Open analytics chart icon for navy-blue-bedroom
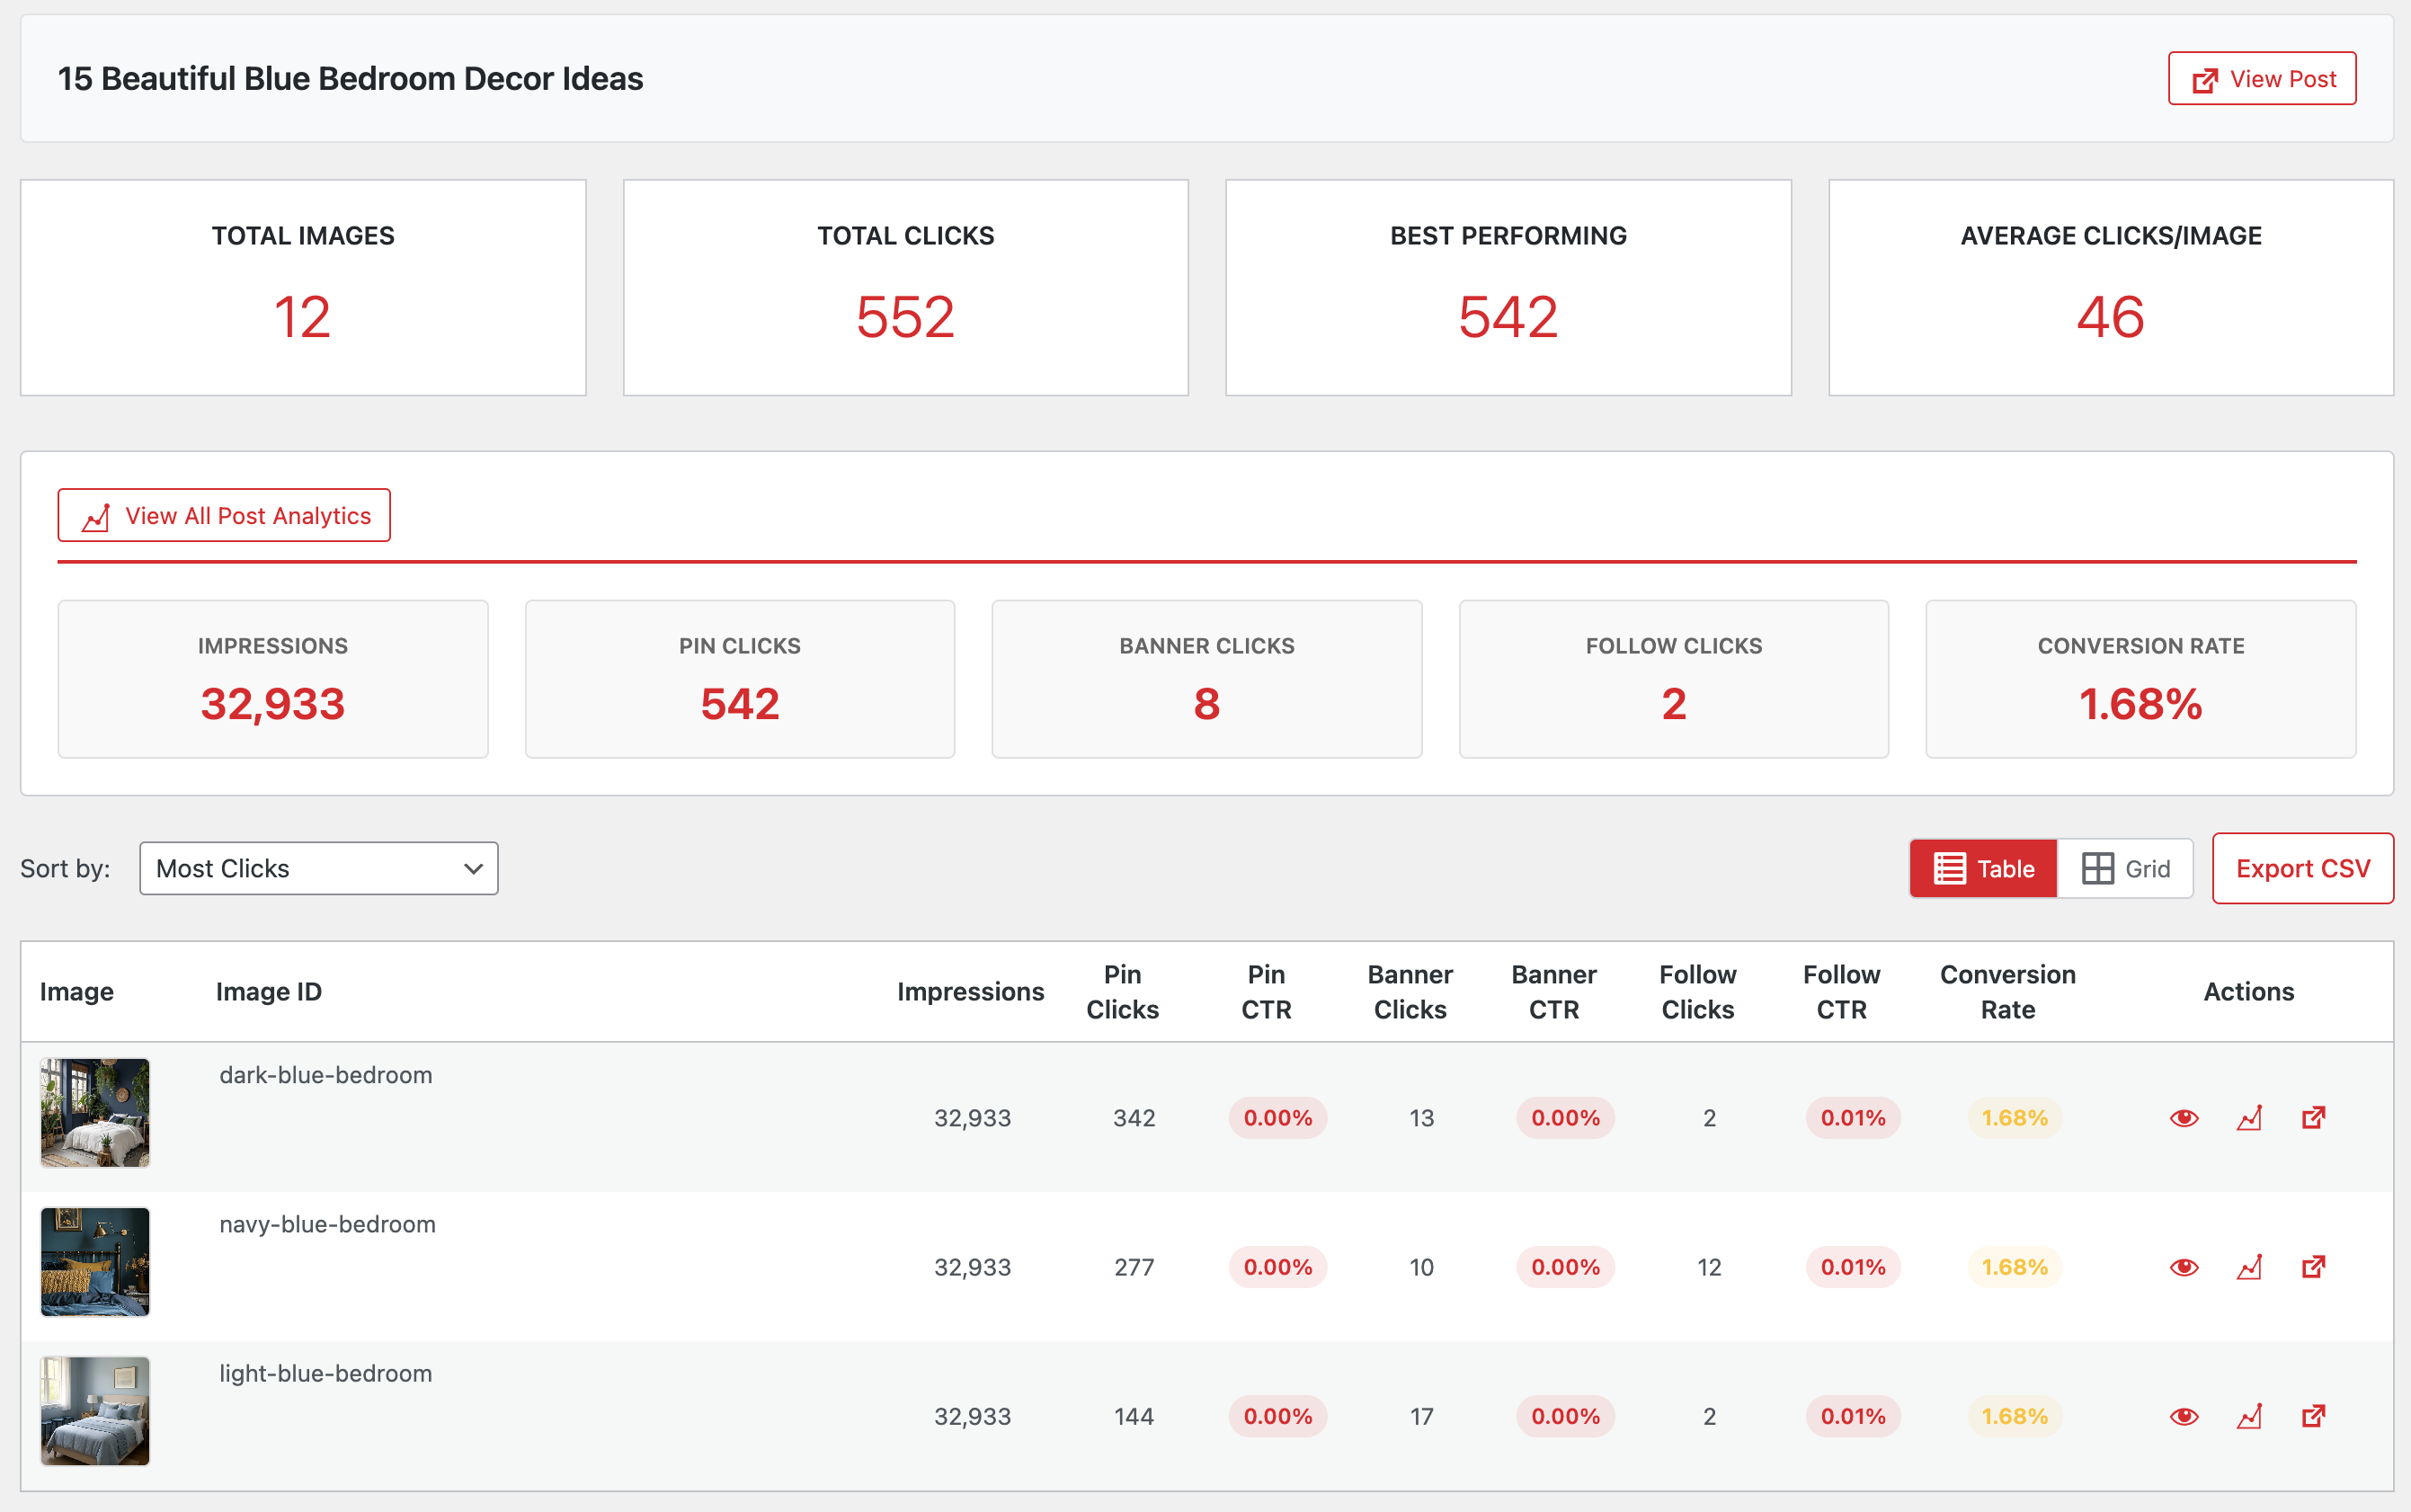This screenshot has width=2411, height=1512. (x=2249, y=1267)
